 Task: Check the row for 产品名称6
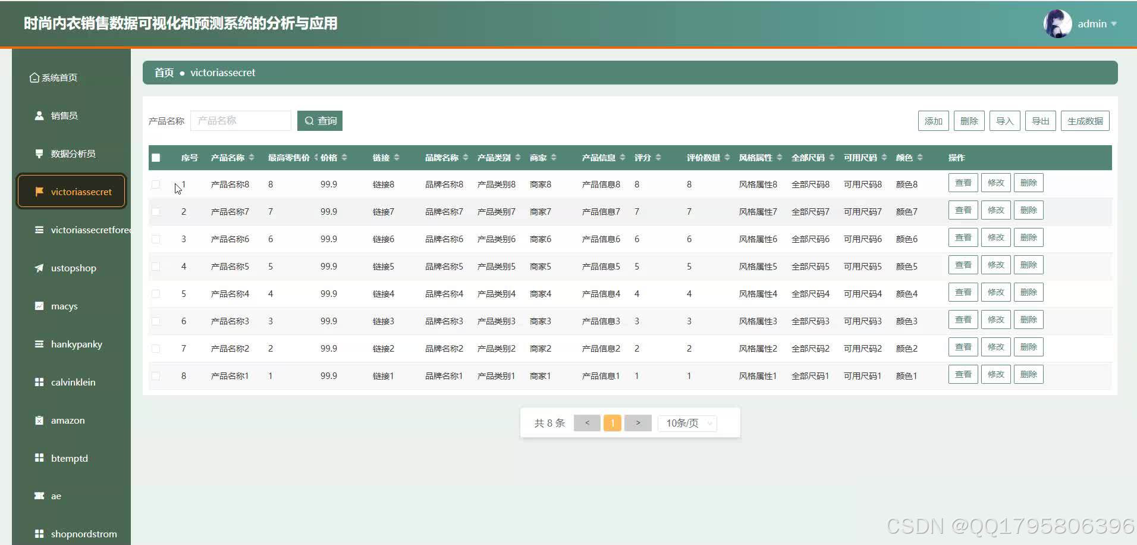click(x=156, y=239)
